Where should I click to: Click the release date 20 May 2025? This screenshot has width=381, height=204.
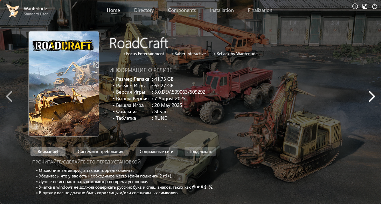click(x=168, y=105)
